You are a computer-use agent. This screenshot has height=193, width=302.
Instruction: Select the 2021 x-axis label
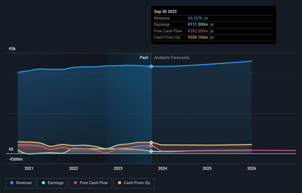pyautogui.click(x=29, y=168)
